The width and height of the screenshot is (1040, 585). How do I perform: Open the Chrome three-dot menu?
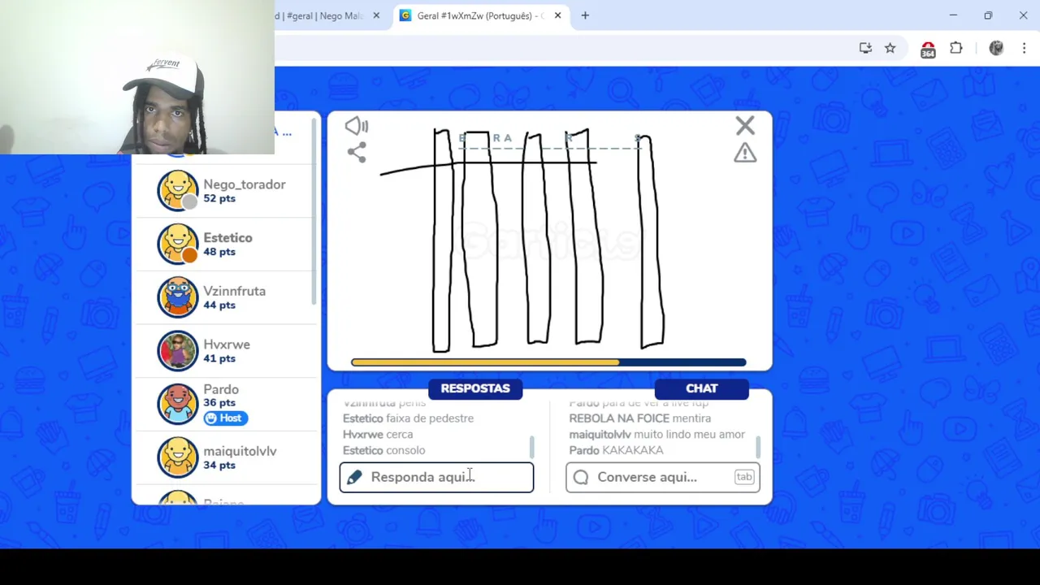pos(1024,48)
